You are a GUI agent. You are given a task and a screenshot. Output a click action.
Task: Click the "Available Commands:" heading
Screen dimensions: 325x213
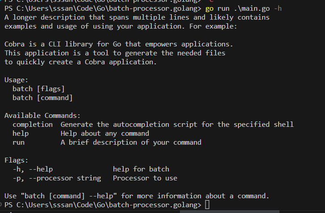[42, 116]
